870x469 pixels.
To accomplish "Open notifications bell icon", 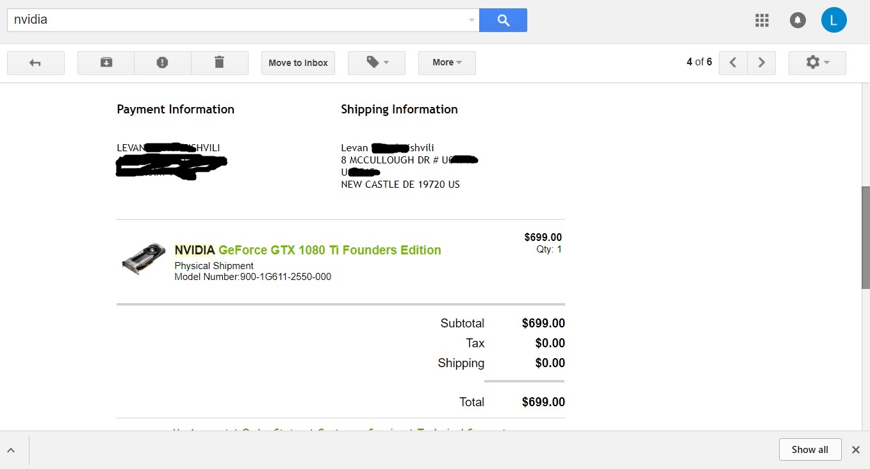I will click(798, 20).
